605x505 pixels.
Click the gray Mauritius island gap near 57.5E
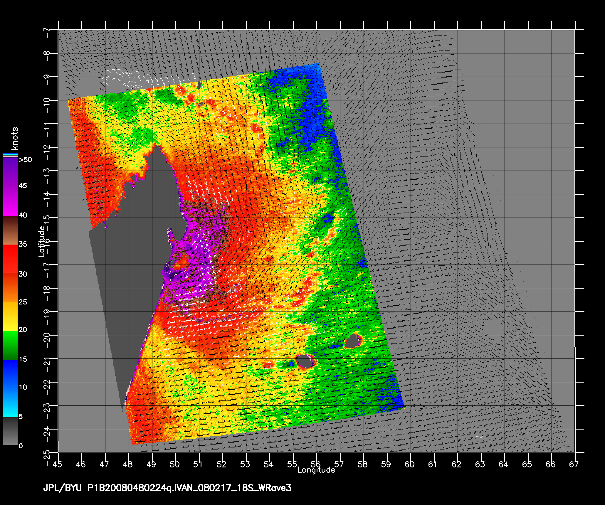[x=353, y=341]
